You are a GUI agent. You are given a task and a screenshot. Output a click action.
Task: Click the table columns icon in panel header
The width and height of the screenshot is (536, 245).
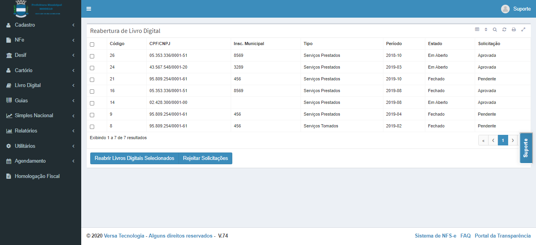477,29
